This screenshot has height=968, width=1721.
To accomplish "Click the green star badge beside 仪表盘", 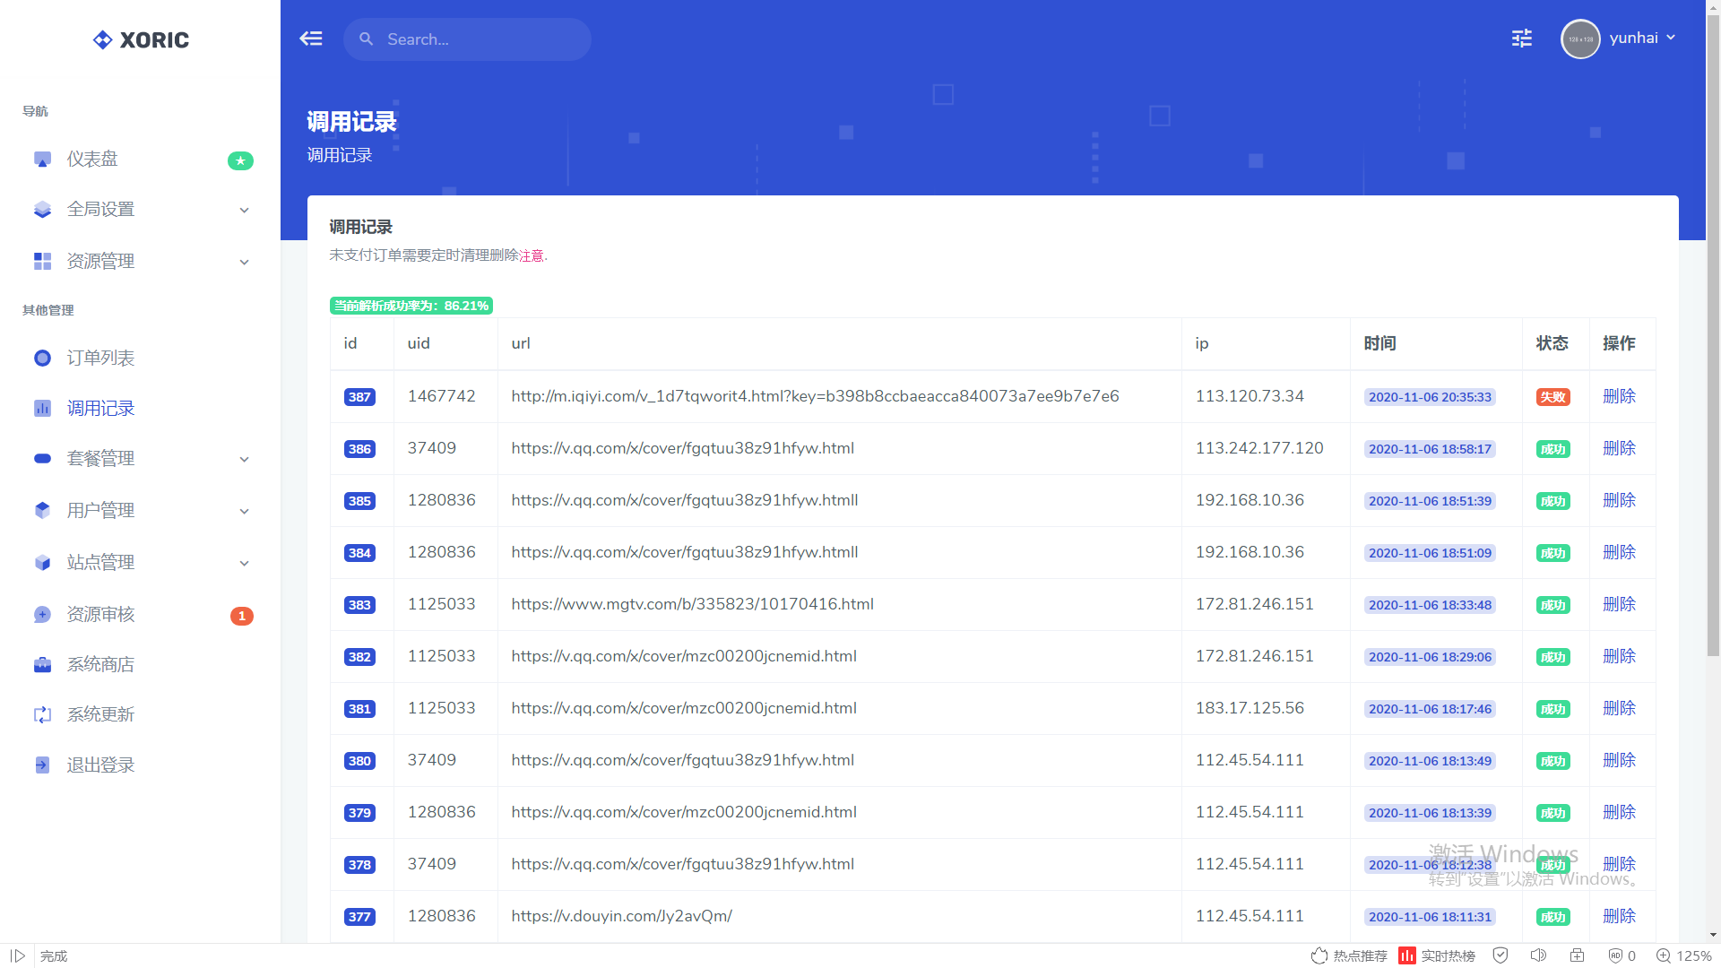I will 240,160.
